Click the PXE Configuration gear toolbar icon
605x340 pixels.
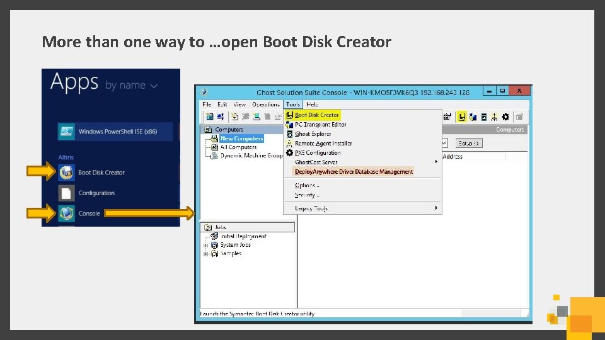[505, 117]
